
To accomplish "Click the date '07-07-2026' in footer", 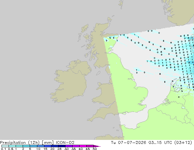I will [132, 143].
